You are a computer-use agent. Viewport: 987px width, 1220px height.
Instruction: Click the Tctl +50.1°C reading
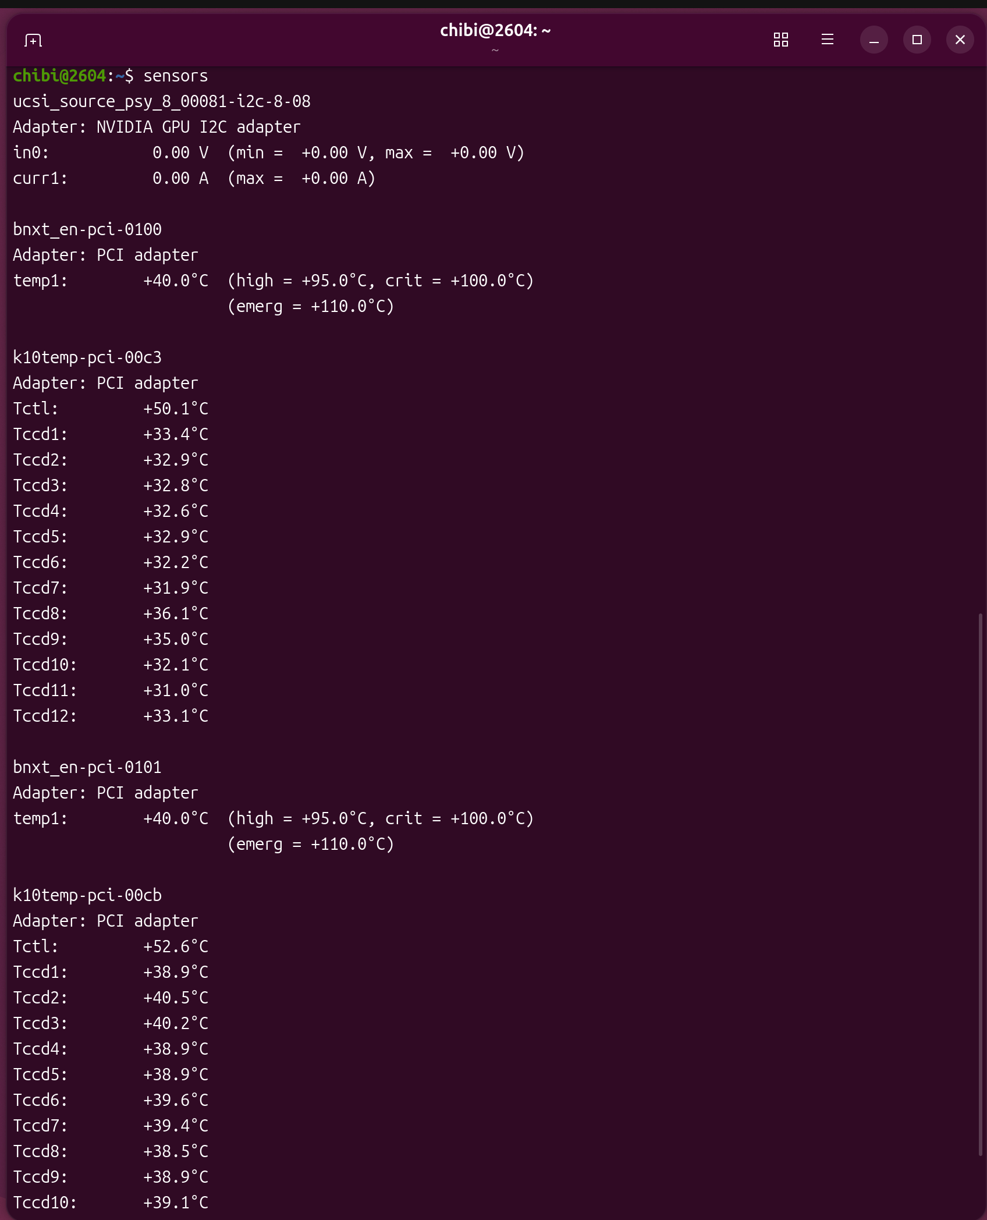point(175,409)
